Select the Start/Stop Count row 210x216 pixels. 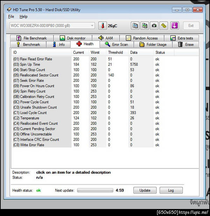[93, 70]
